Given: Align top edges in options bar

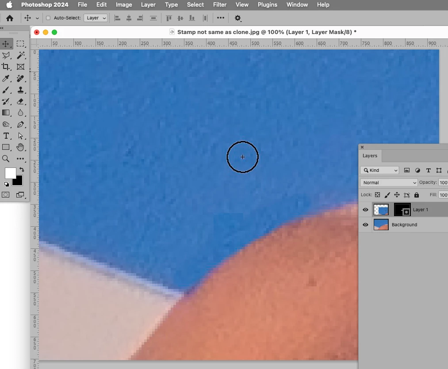Looking at the screenshot, I should click(169, 18).
